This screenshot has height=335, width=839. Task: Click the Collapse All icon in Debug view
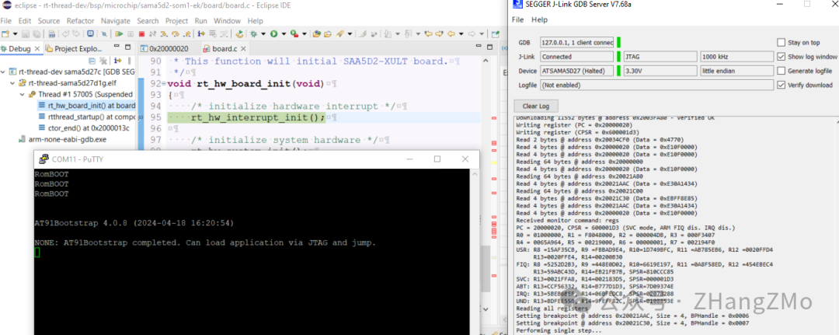point(92,61)
